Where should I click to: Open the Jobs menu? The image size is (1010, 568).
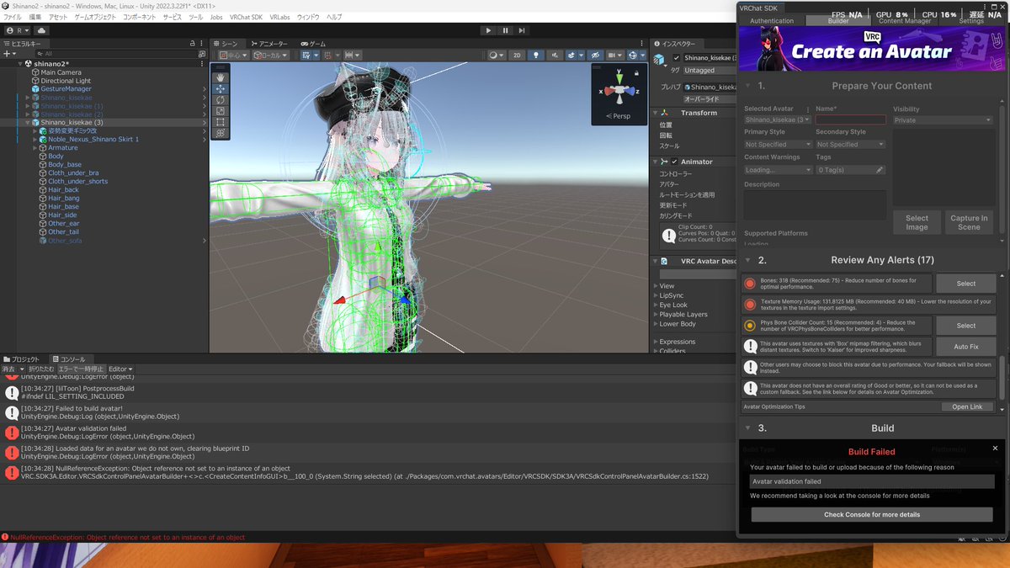pos(216,17)
